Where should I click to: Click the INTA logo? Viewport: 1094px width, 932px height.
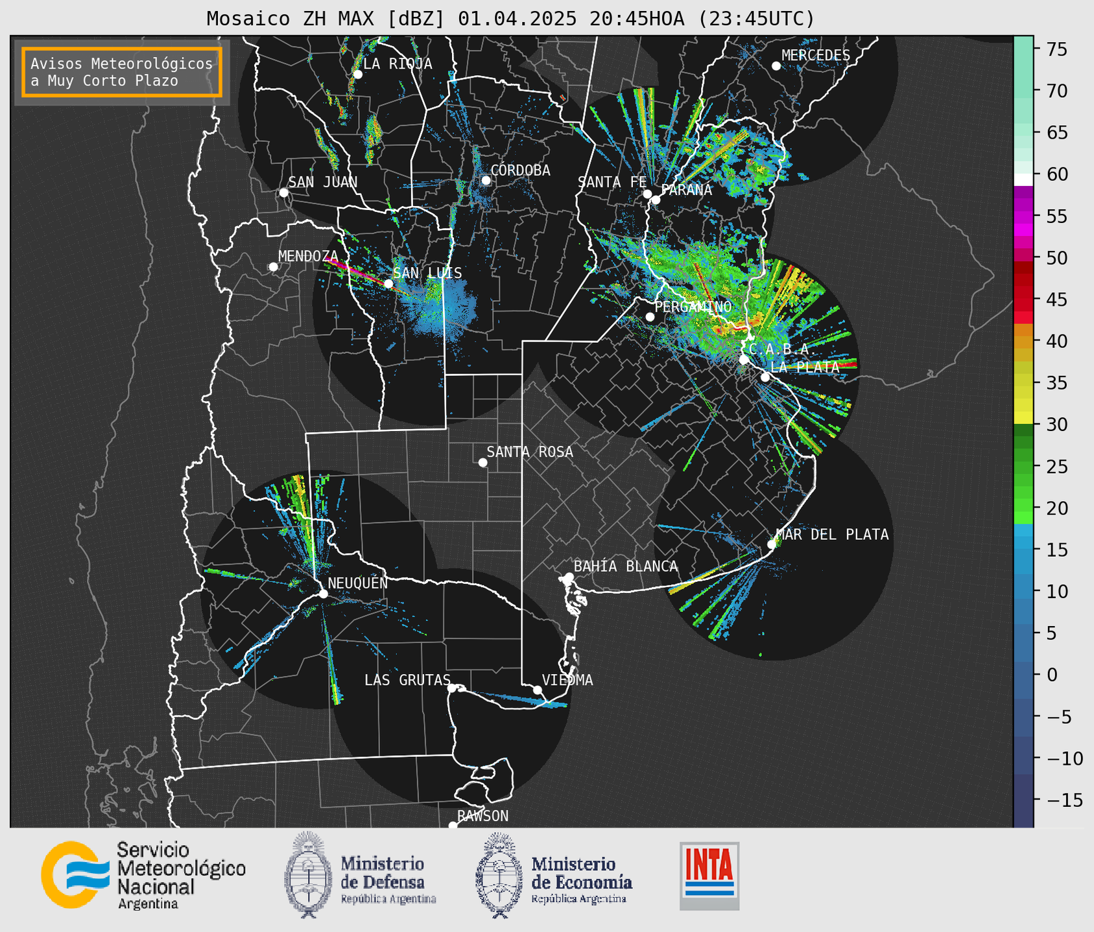point(709,876)
